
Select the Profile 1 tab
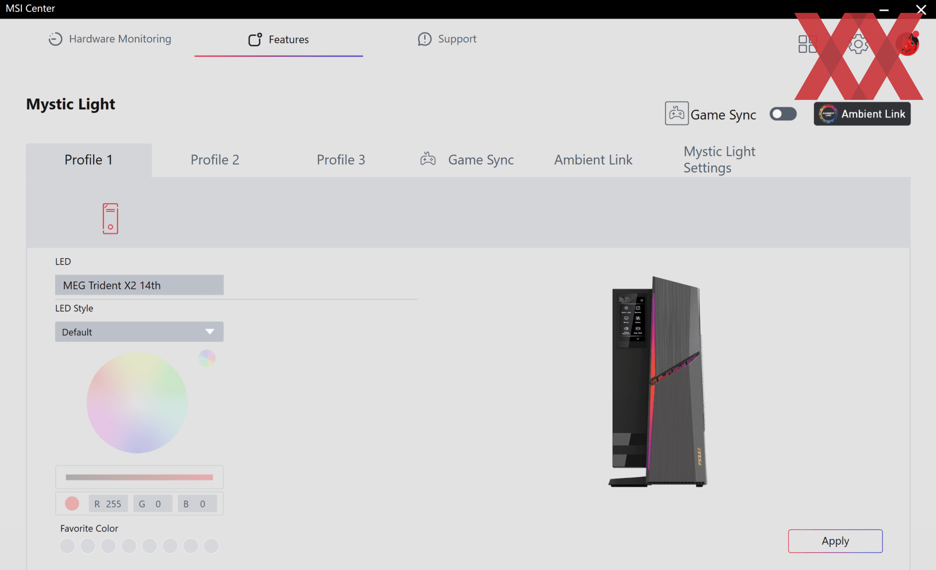(x=89, y=160)
